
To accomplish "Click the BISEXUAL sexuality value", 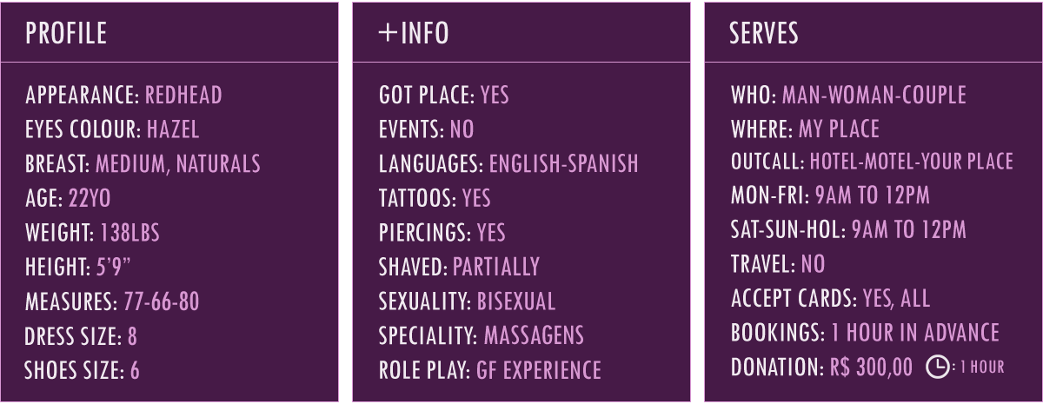I will (515, 301).
